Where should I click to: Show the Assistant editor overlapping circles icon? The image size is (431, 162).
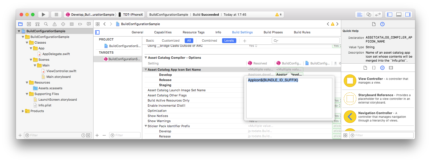point(369,15)
